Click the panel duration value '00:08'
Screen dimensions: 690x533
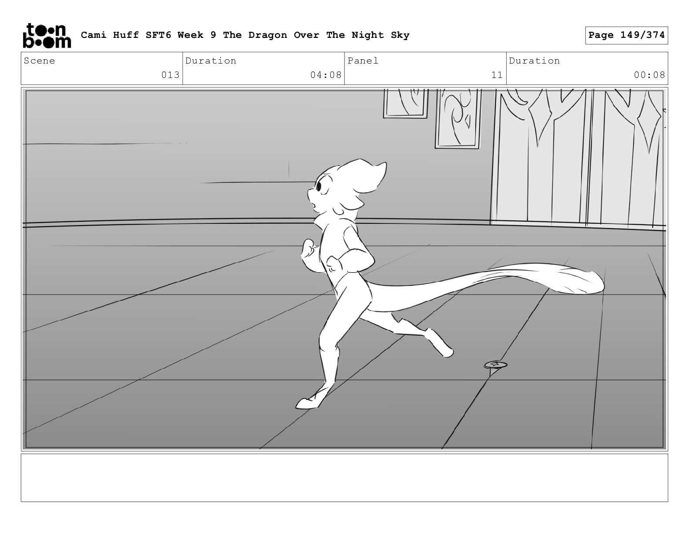[x=649, y=75]
